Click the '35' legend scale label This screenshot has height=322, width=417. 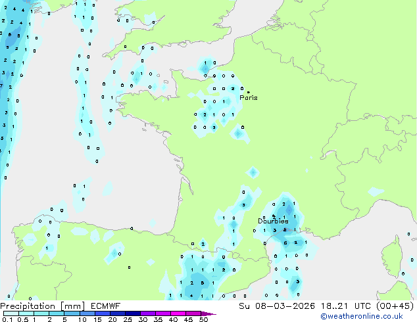[158, 319]
